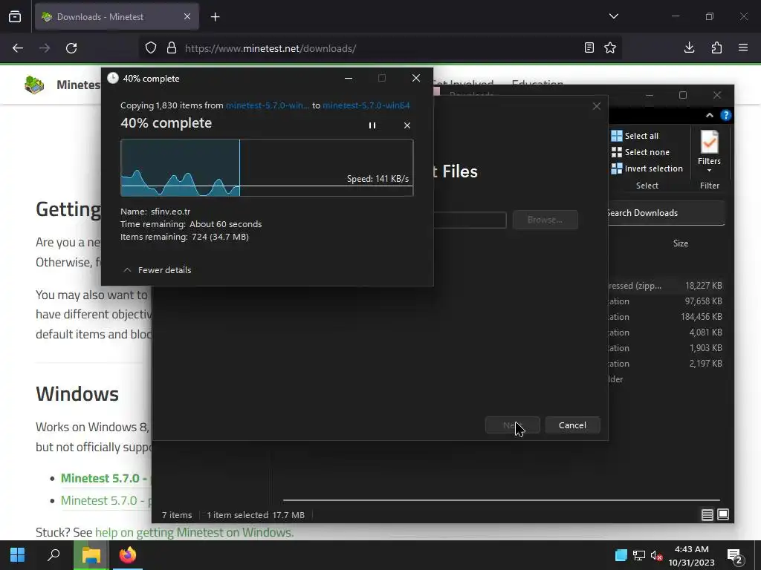Click the site padlock security icon
The width and height of the screenshot is (761, 570).
[x=172, y=48]
